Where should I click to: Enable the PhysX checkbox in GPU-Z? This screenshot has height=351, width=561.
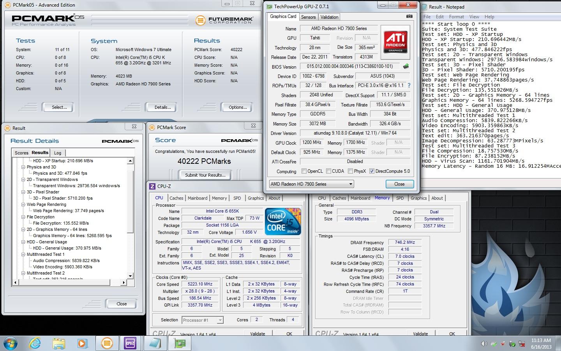pos(350,171)
